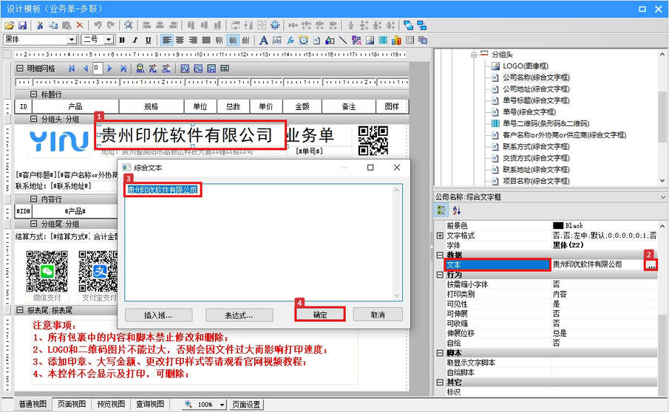Open the font name dropdown showing 黑体
The height and width of the screenshot is (412, 669).
tap(72, 40)
